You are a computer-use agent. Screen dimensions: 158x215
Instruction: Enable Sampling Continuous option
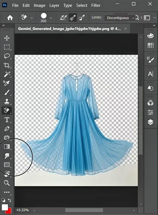64,18
